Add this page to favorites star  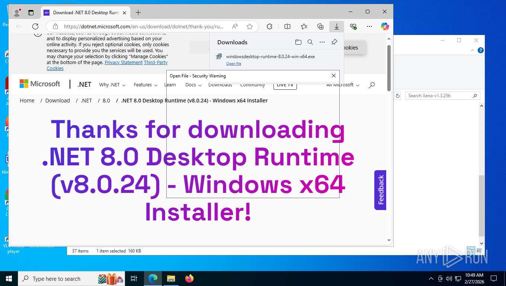(x=250, y=26)
